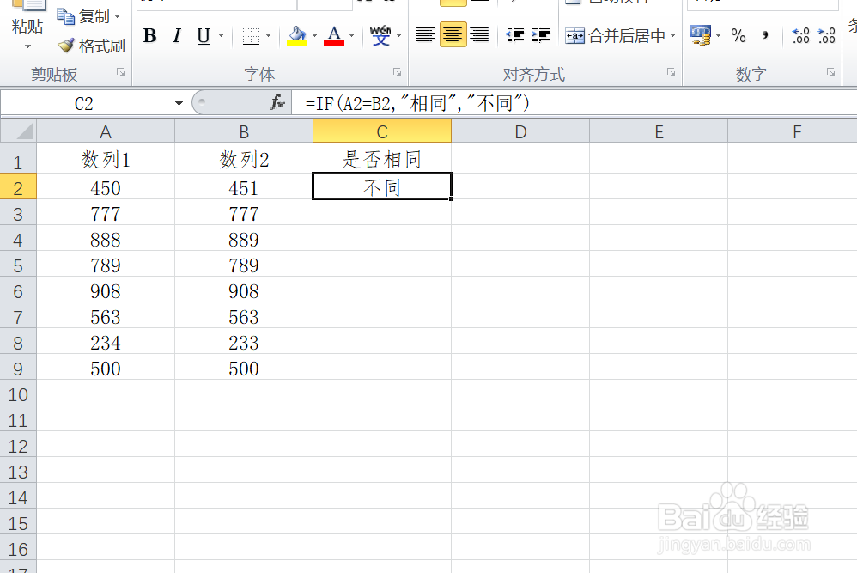The height and width of the screenshot is (573, 857).
Task: Open Name Box dropdown arrow
Action: (179, 103)
